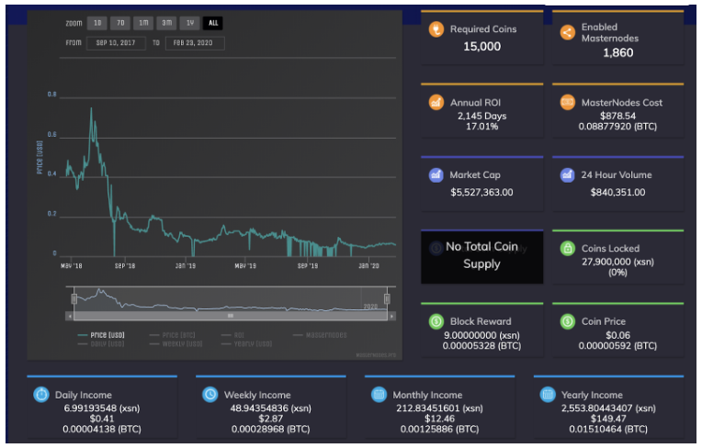Click the Coins Locked padlock icon
Image resolution: width=702 pixels, height=448 pixels.
click(567, 248)
